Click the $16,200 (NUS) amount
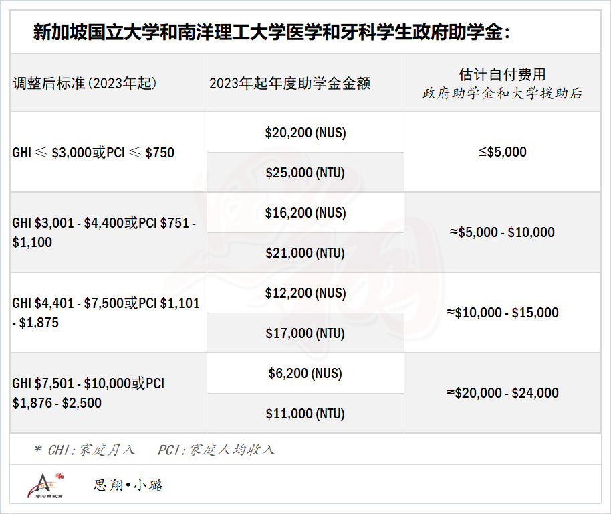This screenshot has height=514, width=611. (x=305, y=213)
